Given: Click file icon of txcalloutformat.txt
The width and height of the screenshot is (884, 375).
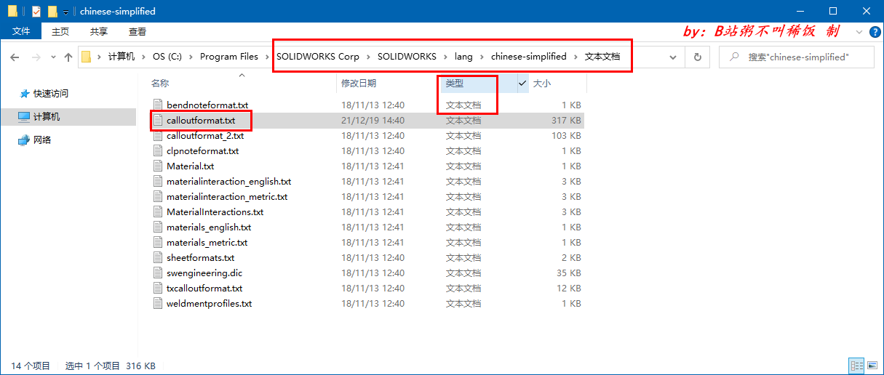Looking at the screenshot, I should tap(158, 289).
